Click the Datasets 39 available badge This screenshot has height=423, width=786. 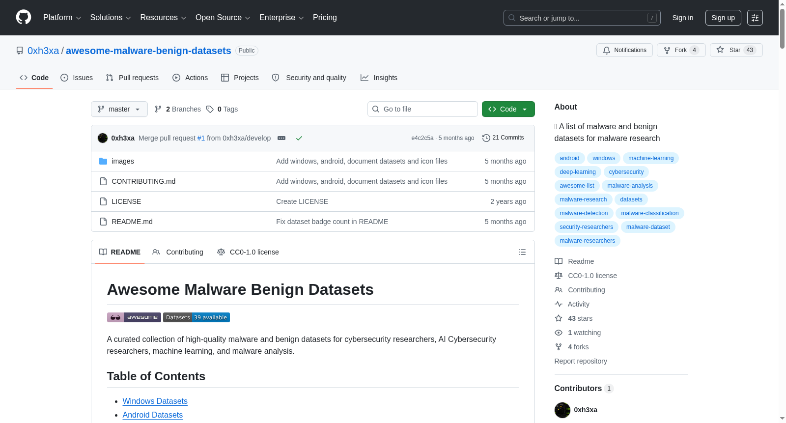click(x=196, y=317)
